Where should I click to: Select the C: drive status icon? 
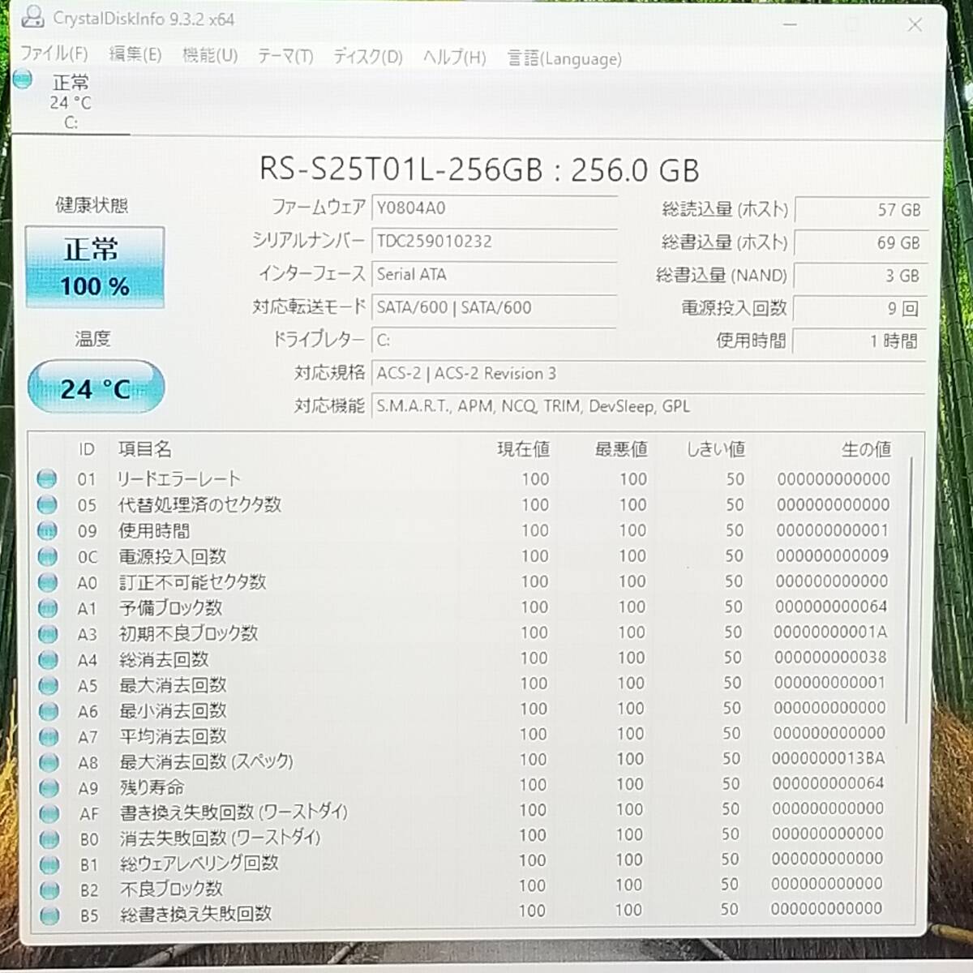[x=23, y=79]
